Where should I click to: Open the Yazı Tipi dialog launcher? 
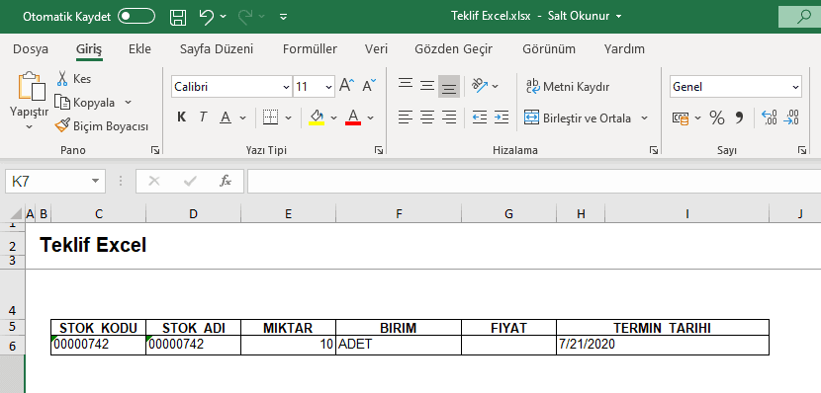click(379, 150)
